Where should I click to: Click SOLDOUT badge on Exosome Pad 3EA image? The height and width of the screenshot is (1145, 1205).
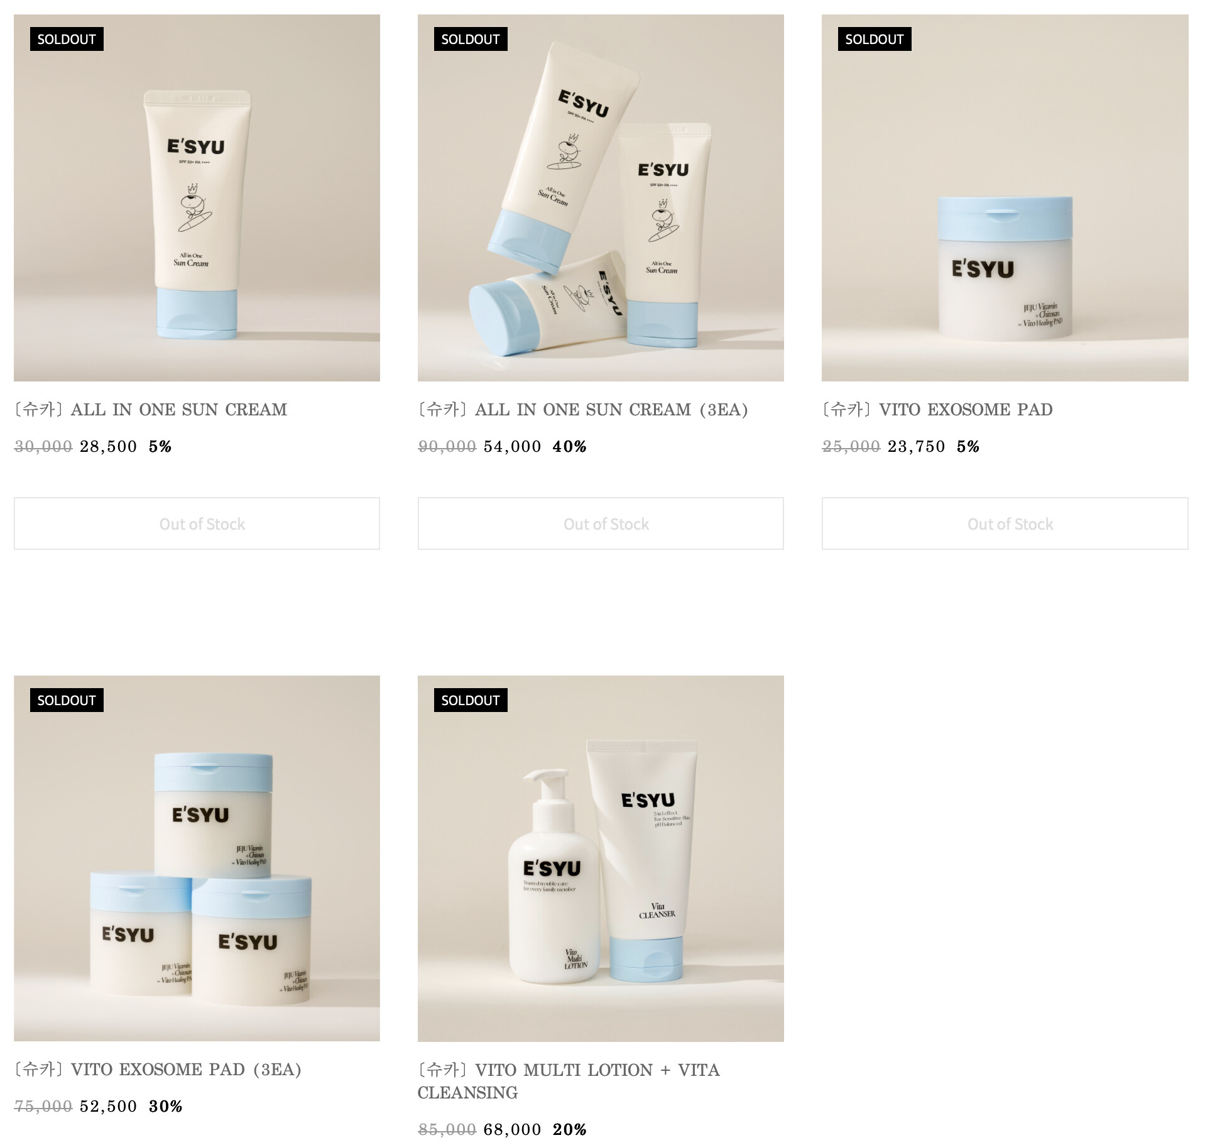pos(67,700)
